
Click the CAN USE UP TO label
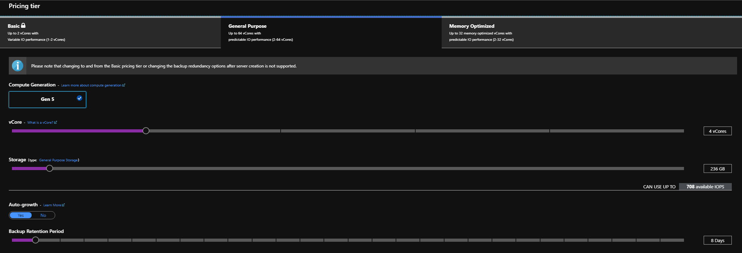tap(659, 187)
